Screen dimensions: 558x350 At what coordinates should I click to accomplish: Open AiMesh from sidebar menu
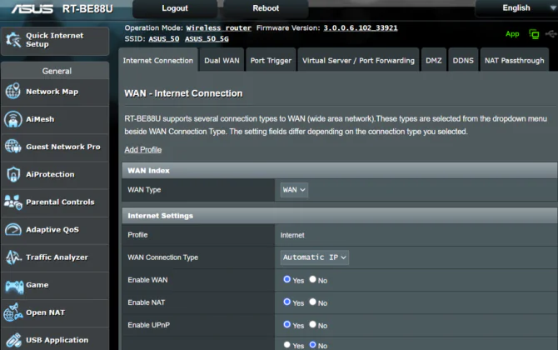55,119
